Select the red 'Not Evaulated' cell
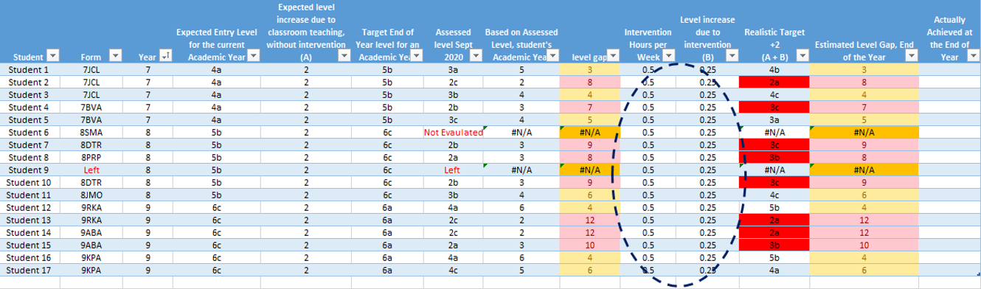981x289 pixels. (x=453, y=133)
